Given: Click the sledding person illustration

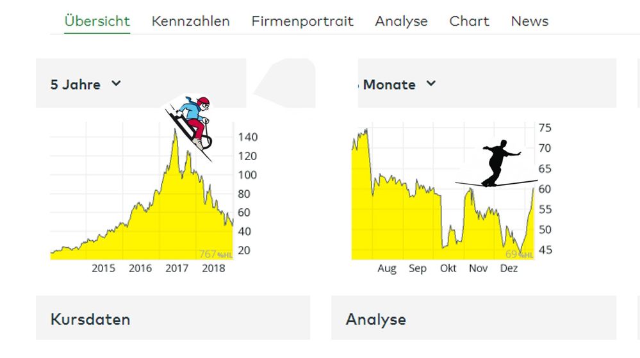Looking at the screenshot, I should coord(191,125).
